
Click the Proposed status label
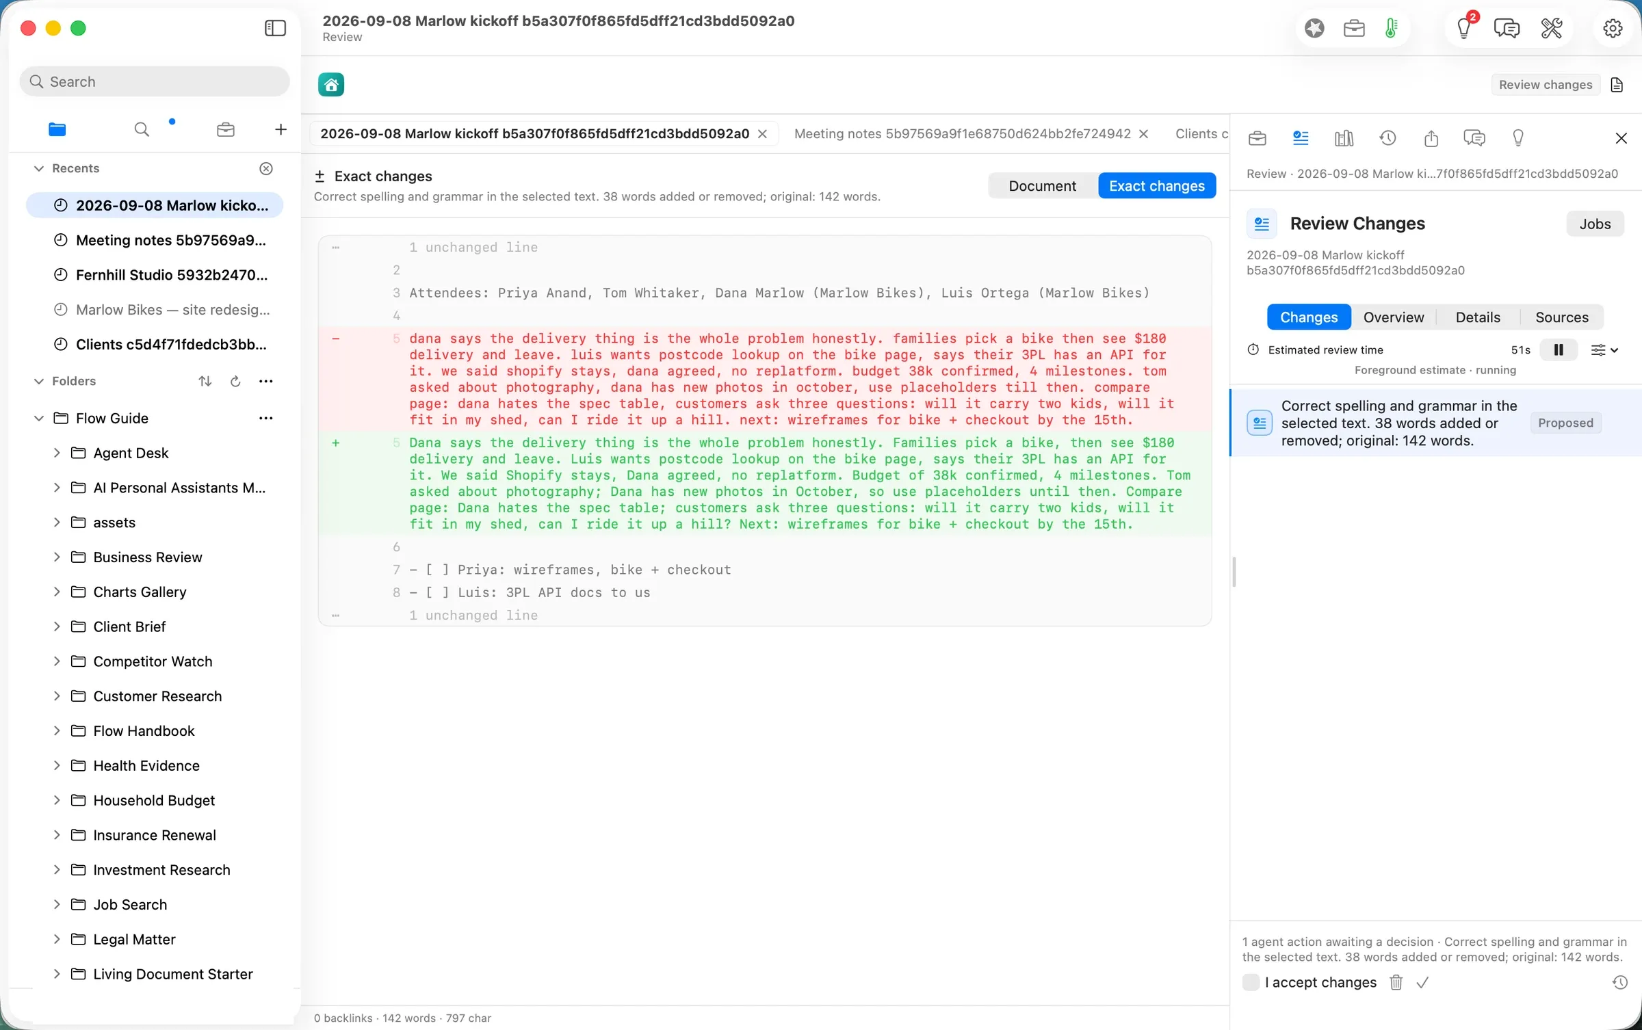1565,423
